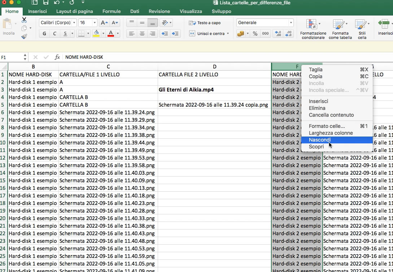
Task: Select Taglia in the context menu
Action: (337, 70)
